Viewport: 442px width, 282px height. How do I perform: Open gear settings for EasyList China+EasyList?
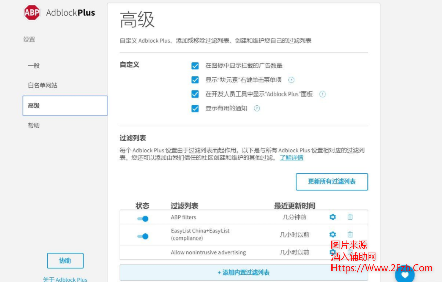pos(333,234)
